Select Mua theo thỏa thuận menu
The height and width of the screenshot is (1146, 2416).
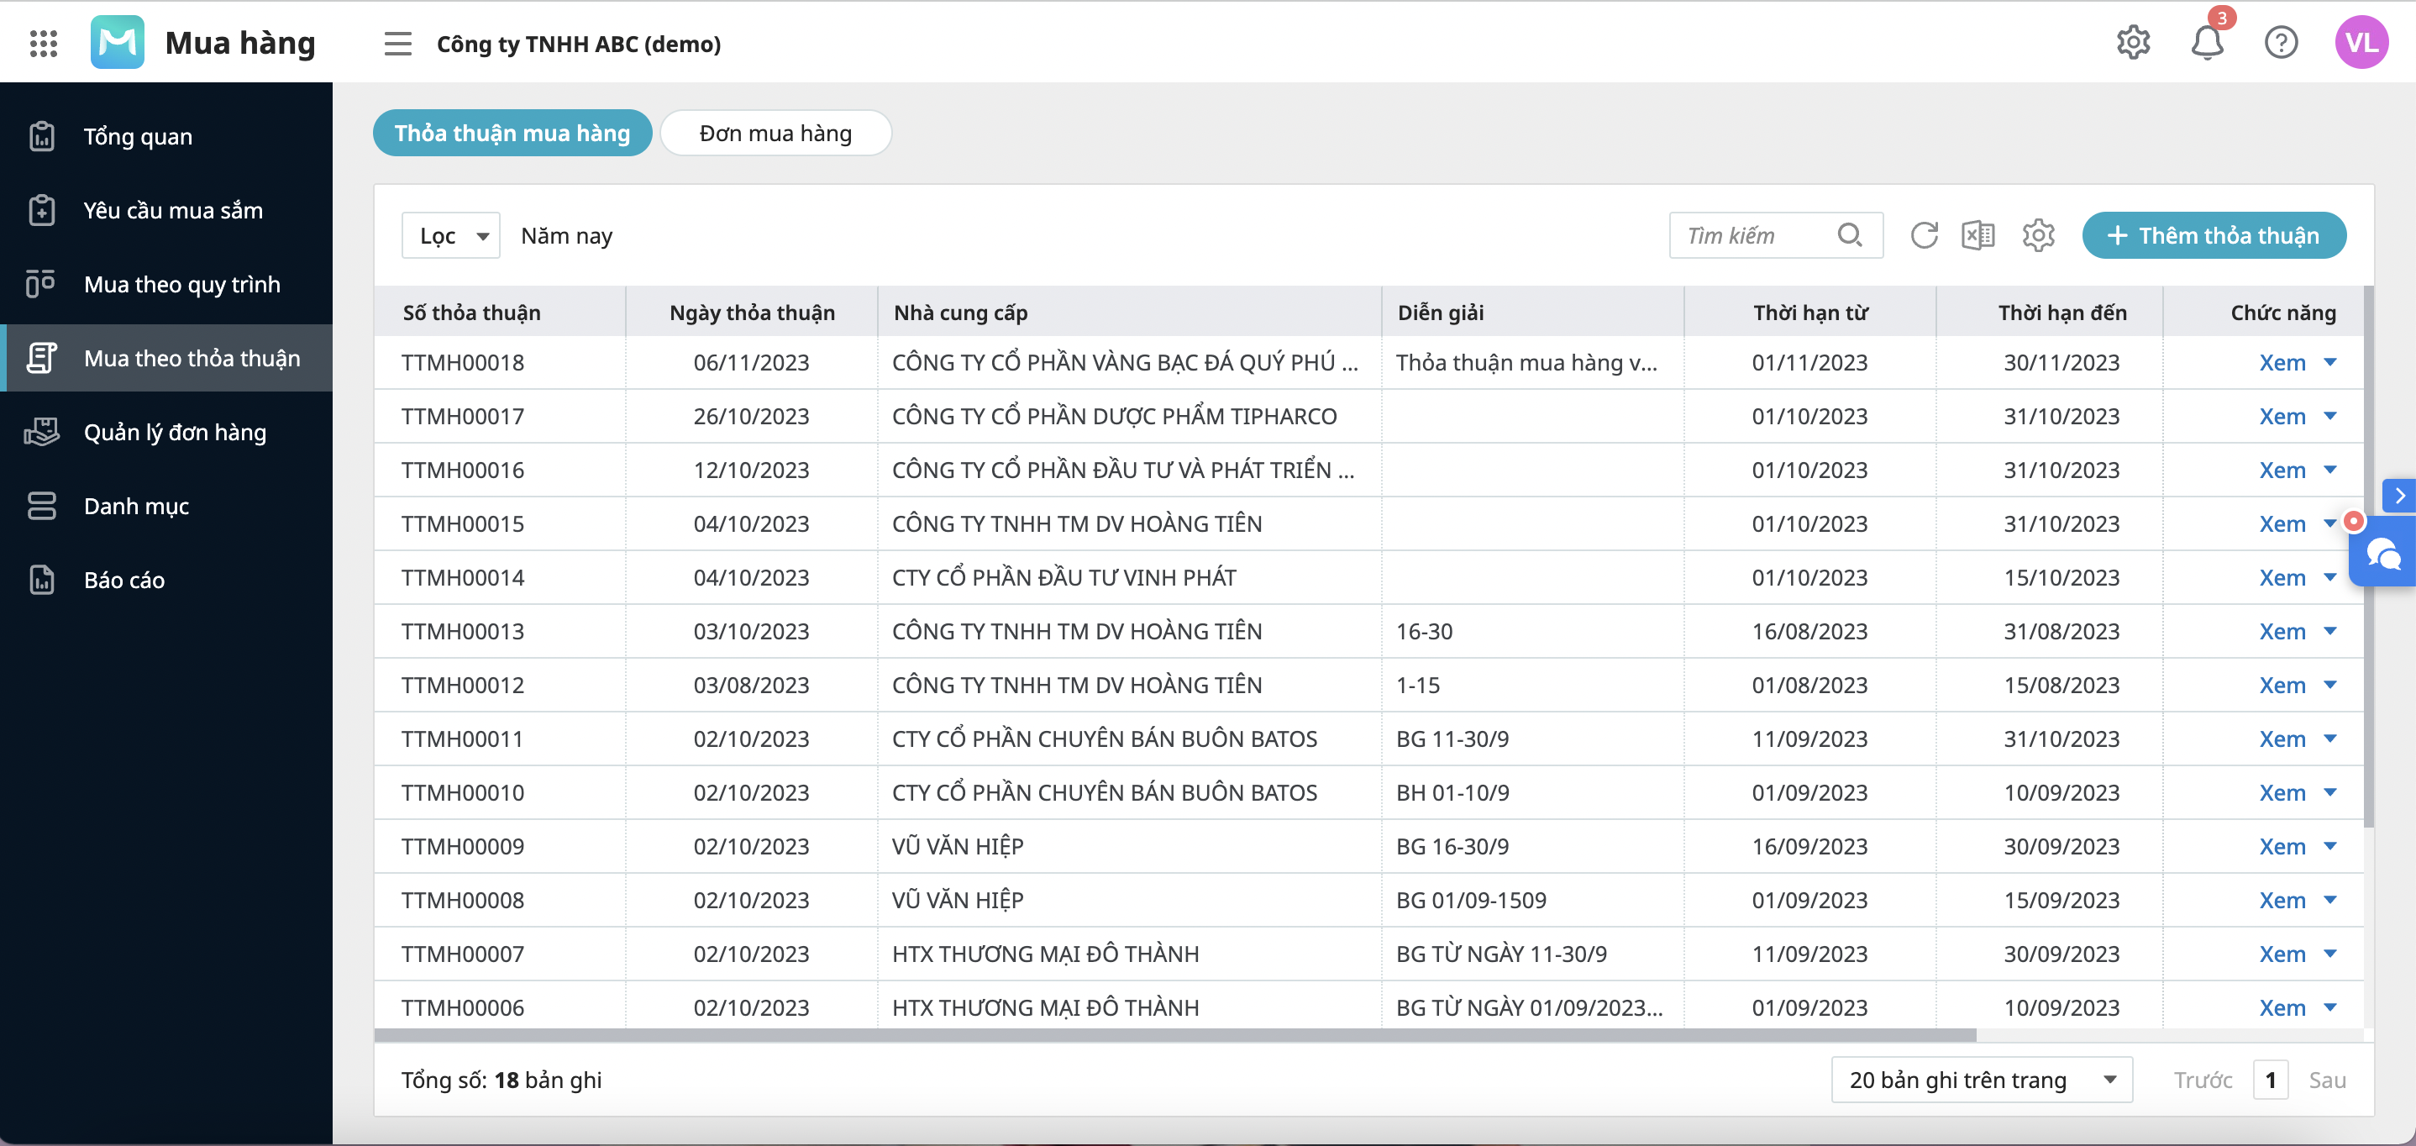[166, 358]
